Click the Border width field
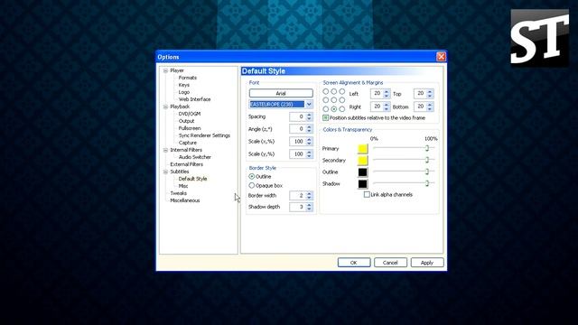 pos(297,196)
